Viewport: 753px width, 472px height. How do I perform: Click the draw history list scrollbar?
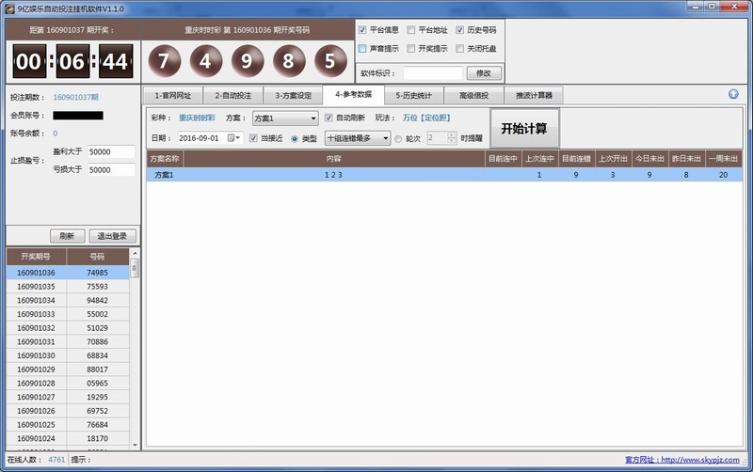135,357
